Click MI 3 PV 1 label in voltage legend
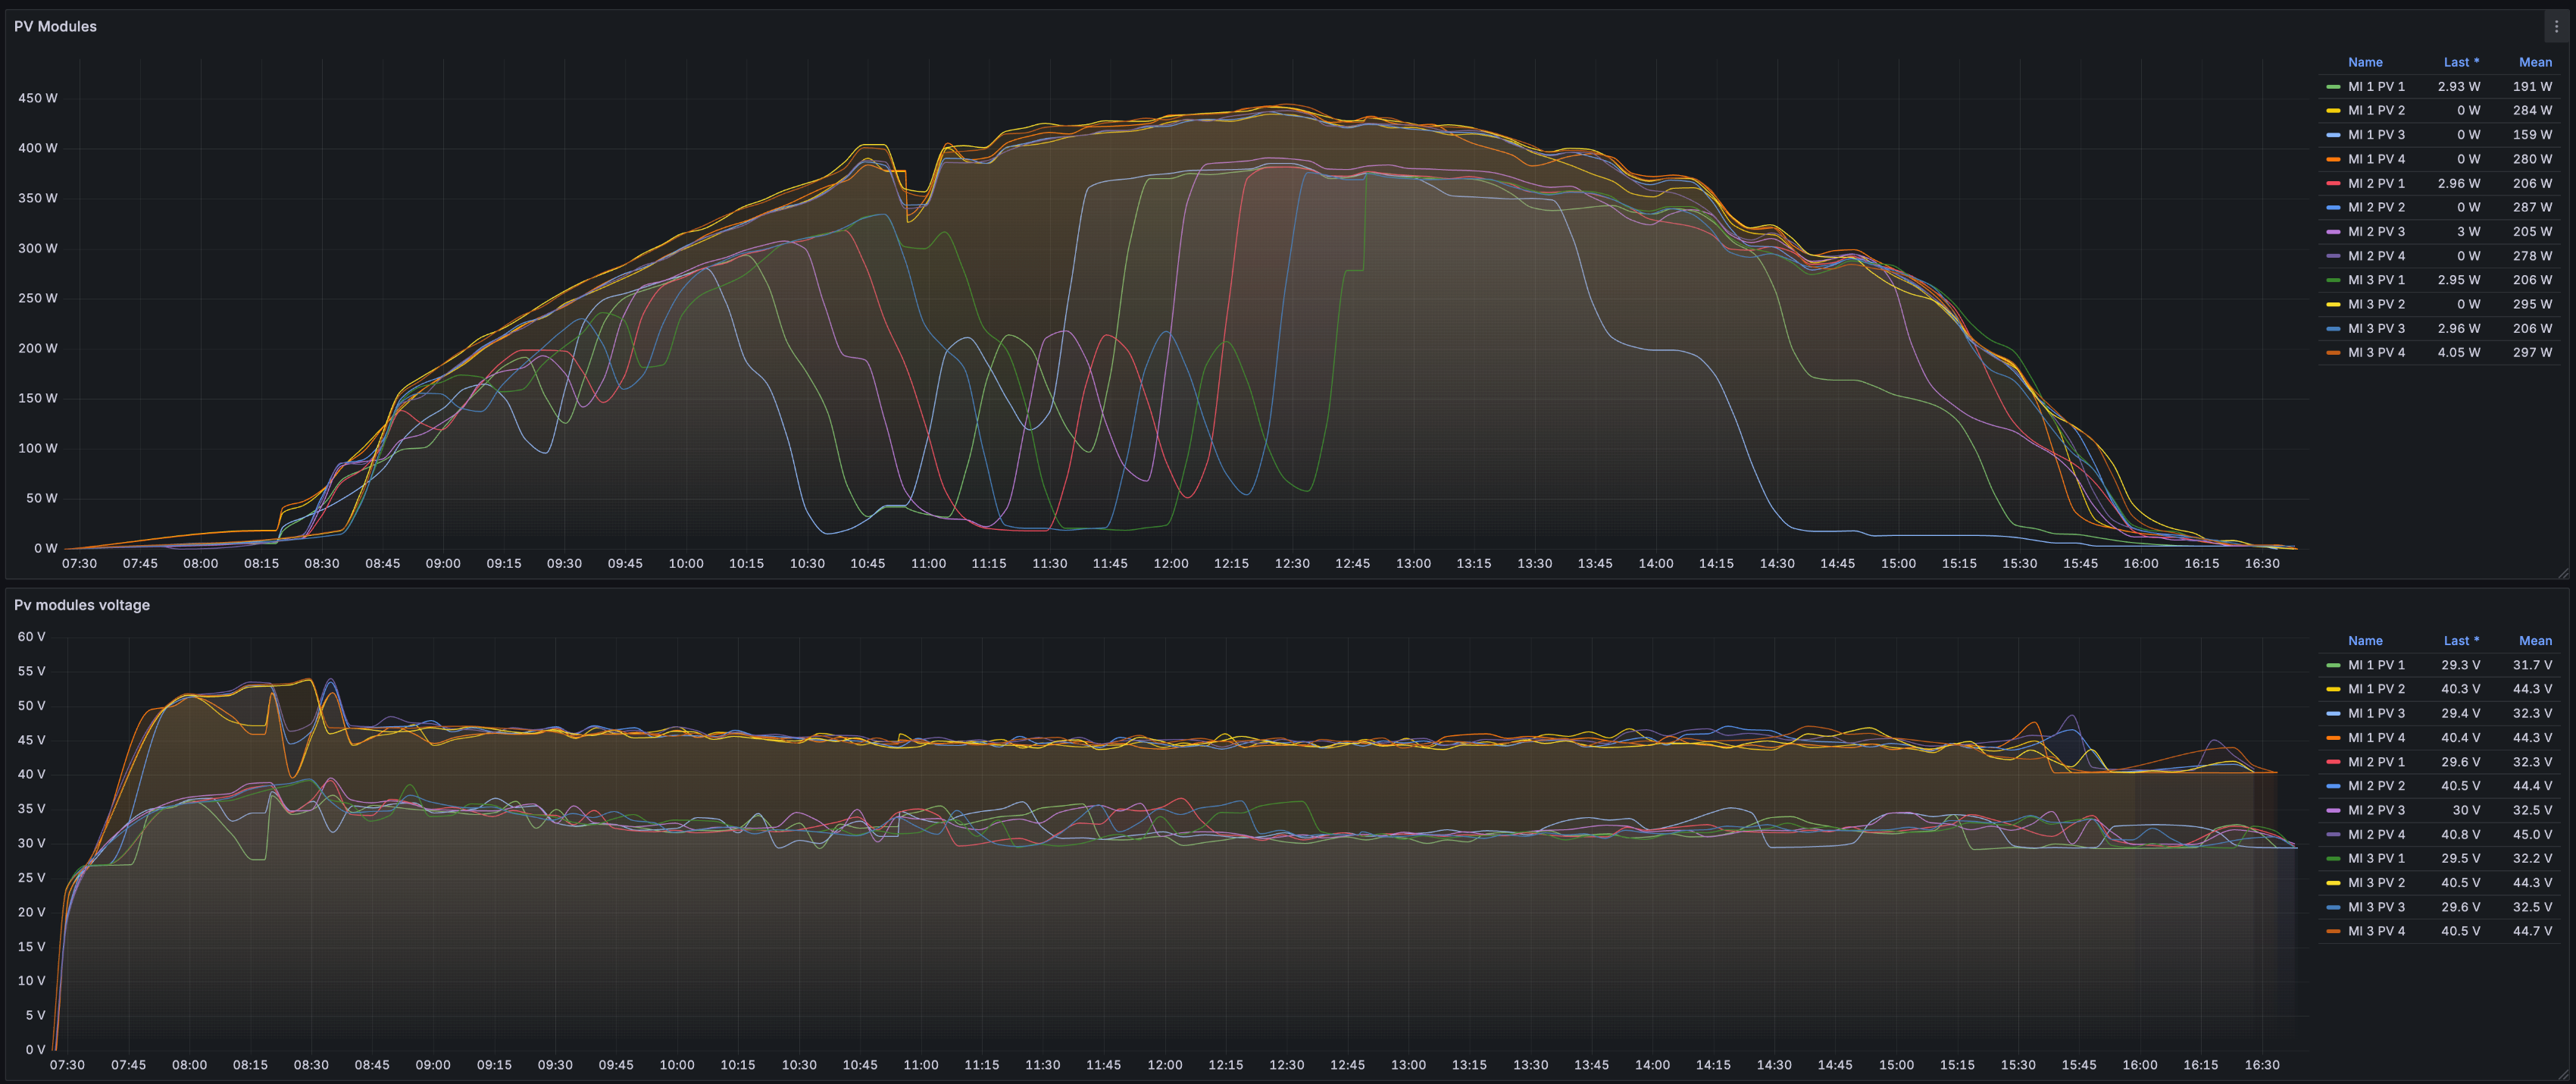 pos(2376,859)
